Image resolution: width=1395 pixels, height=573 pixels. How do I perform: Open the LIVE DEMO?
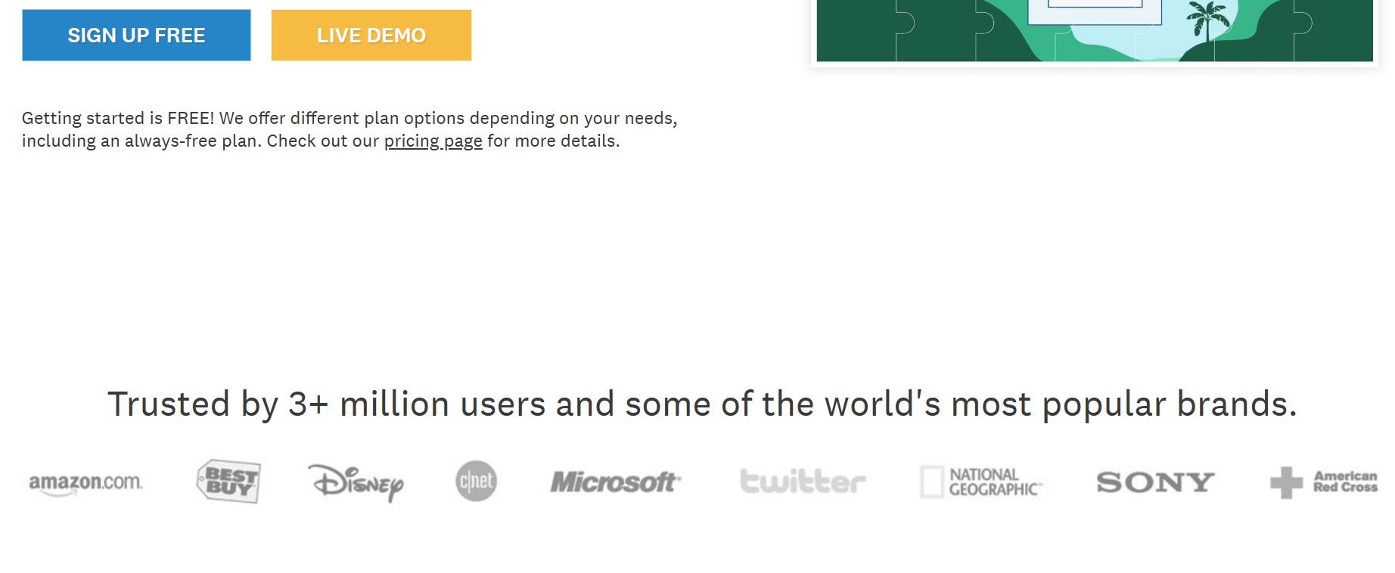point(371,36)
